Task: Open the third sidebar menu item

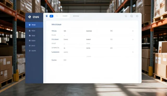Action: (32, 36)
